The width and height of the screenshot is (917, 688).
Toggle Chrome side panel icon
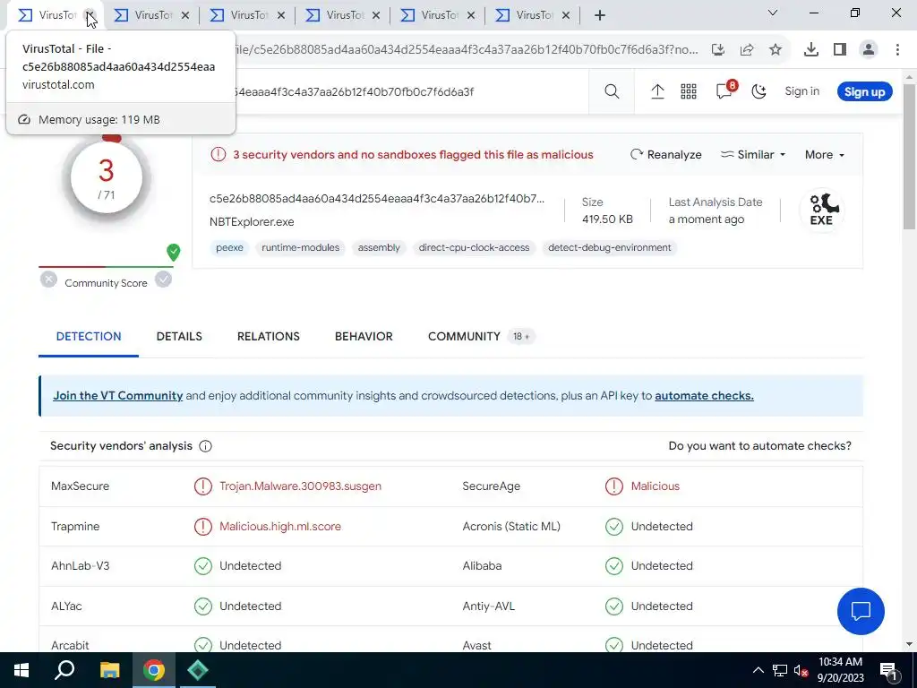[840, 50]
